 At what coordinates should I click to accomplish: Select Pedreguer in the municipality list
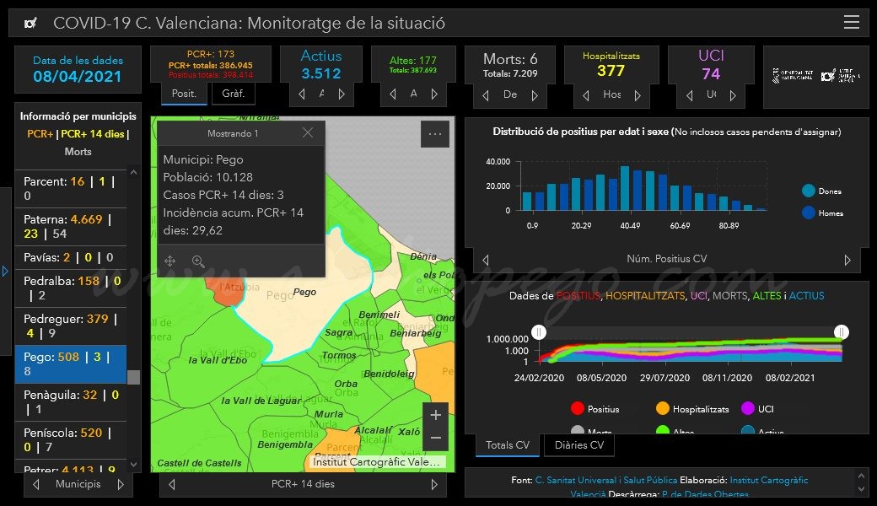click(71, 326)
